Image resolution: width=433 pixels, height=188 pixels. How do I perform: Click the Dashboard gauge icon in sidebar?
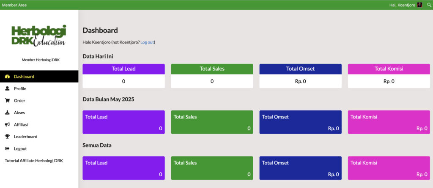tap(8, 77)
